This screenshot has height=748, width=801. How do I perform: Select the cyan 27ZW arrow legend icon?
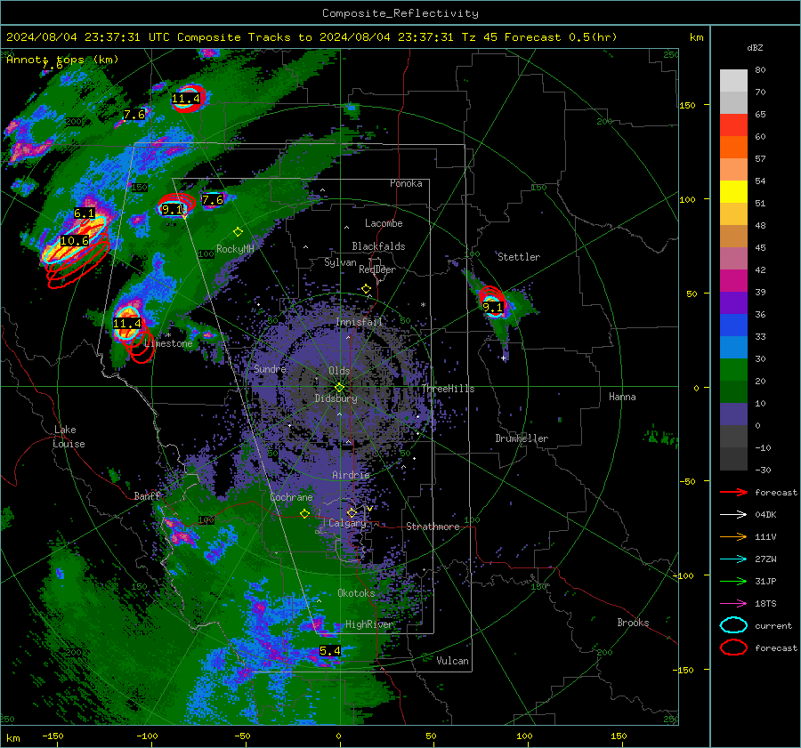tap(733, 559)
